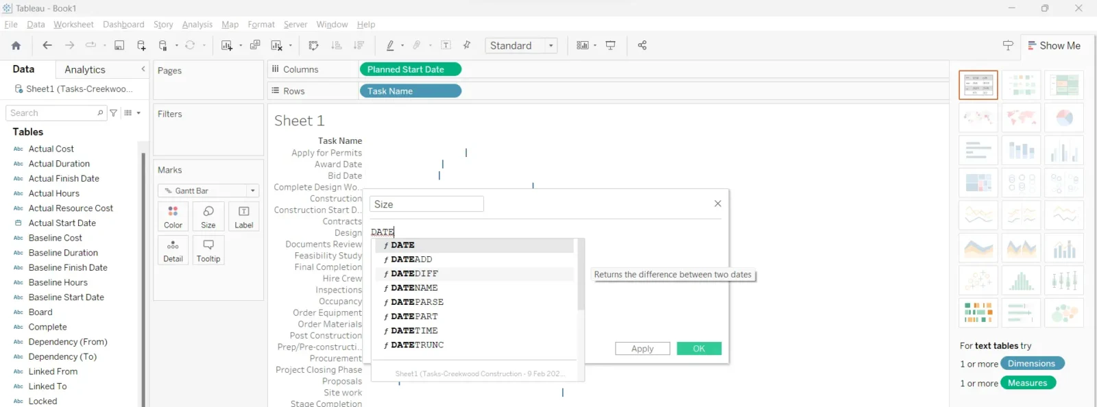
Task: Toggle the Show Me panel
Action: [x=1054, y=45]
